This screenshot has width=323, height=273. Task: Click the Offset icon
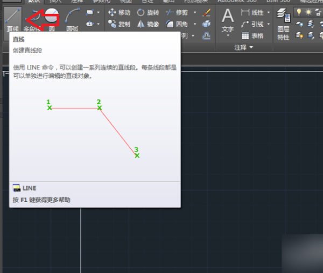[x=206, y=36]
